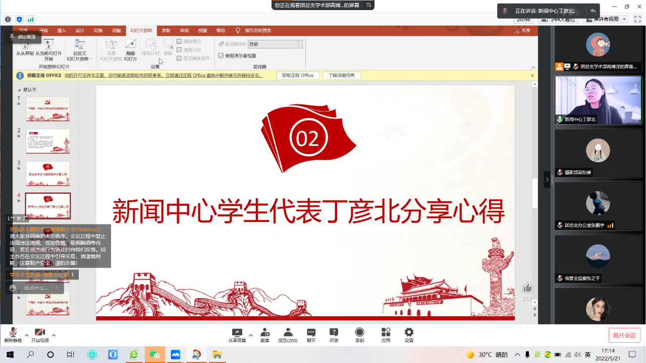The height and width of the screenshot is (363, 646).
Task: Open the 聊天 chat panel
Action: [x=311, y=335]
